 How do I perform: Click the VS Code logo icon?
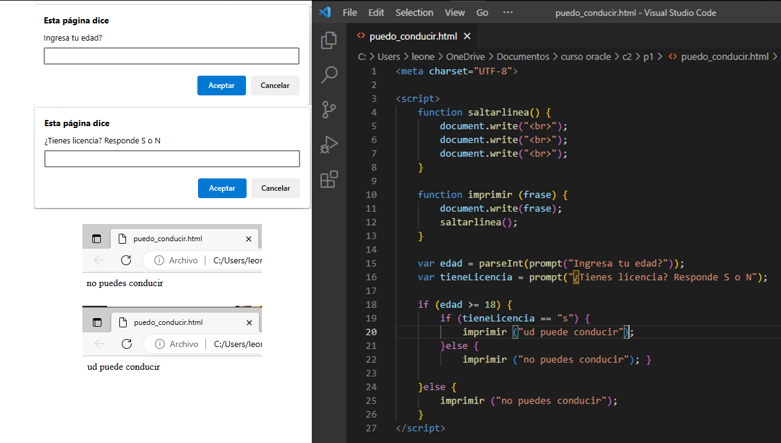325,12
